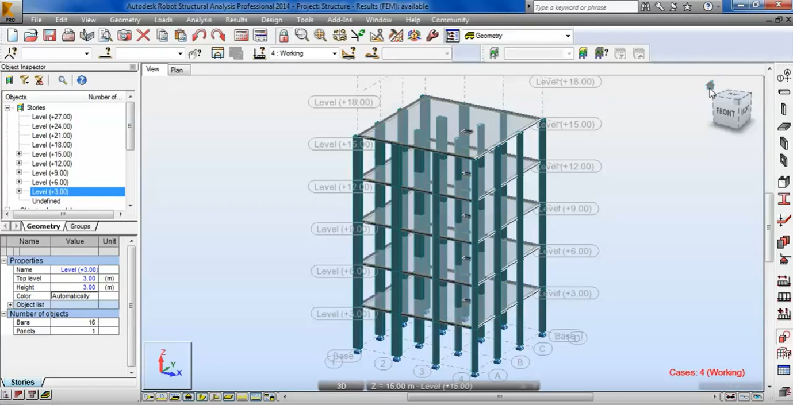Click the 3D button in the view status bar
This screenshot has height=405, width=793.
pos(342,386)
